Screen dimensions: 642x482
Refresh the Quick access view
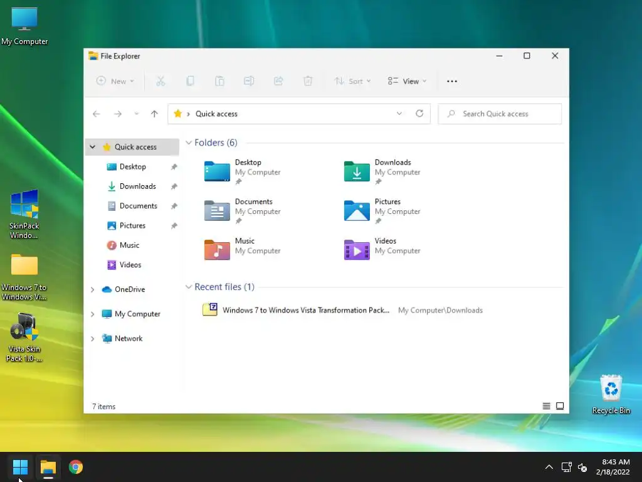pyautogui.click(x=419, y=114)
